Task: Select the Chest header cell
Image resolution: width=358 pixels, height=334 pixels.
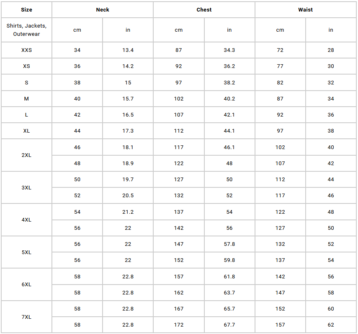Action: coord(204,10)
